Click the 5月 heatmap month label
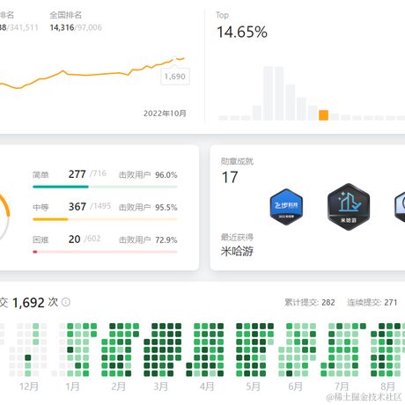 point(253,387)
